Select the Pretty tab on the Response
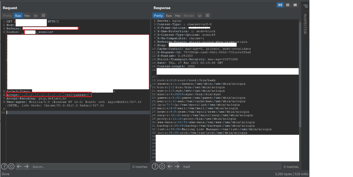Screen dimensions: 353x177 tap(158, 16)
